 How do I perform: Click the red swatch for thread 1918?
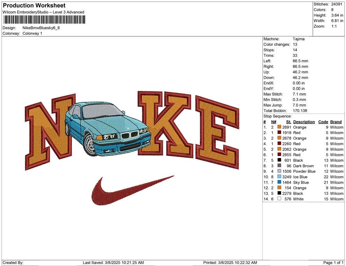pyautogui.click(x=279, y=133)
